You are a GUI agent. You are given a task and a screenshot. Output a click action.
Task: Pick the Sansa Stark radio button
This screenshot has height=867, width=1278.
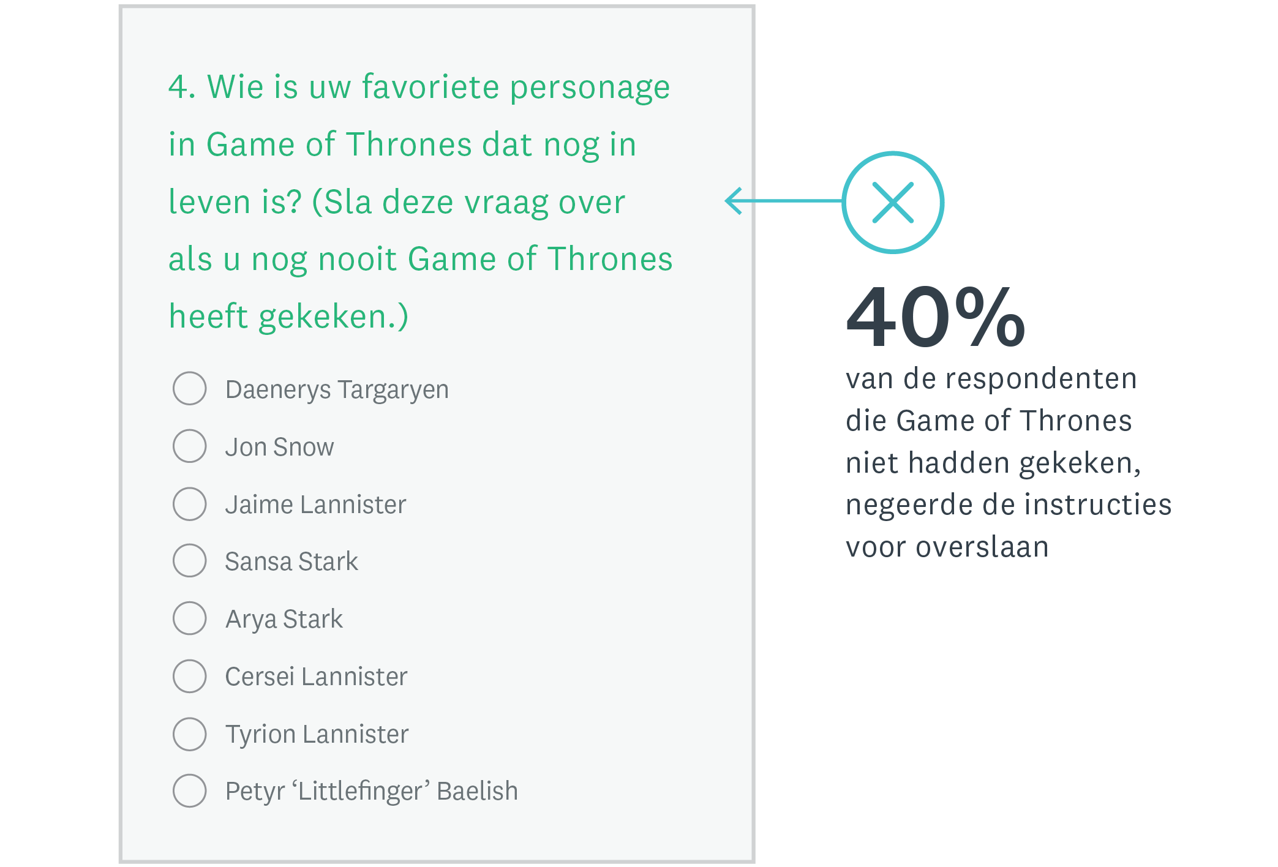click(190, 560)
